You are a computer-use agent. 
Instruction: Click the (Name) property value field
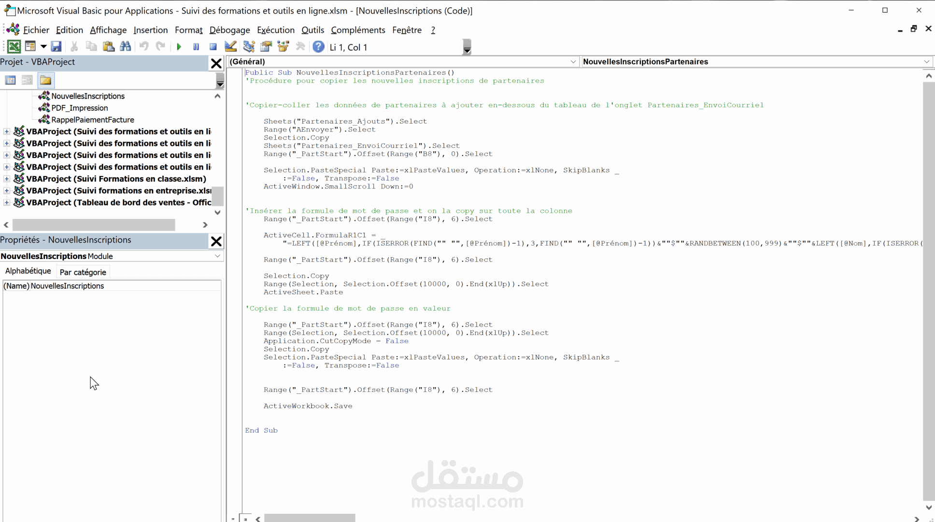(x=126, y=286)
